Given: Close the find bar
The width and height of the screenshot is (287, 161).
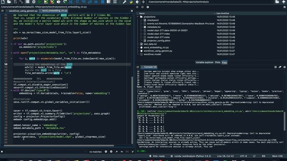Looking at the screenshot, I should click(x=2, y=152).
